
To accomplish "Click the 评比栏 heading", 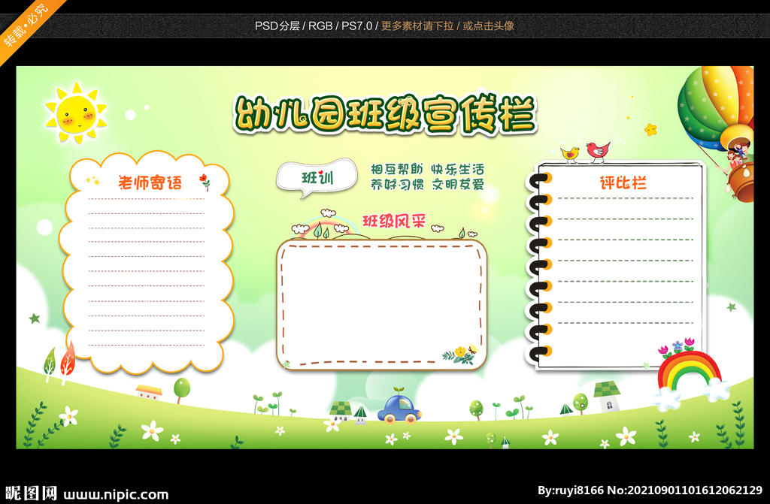I will (623, 183).
